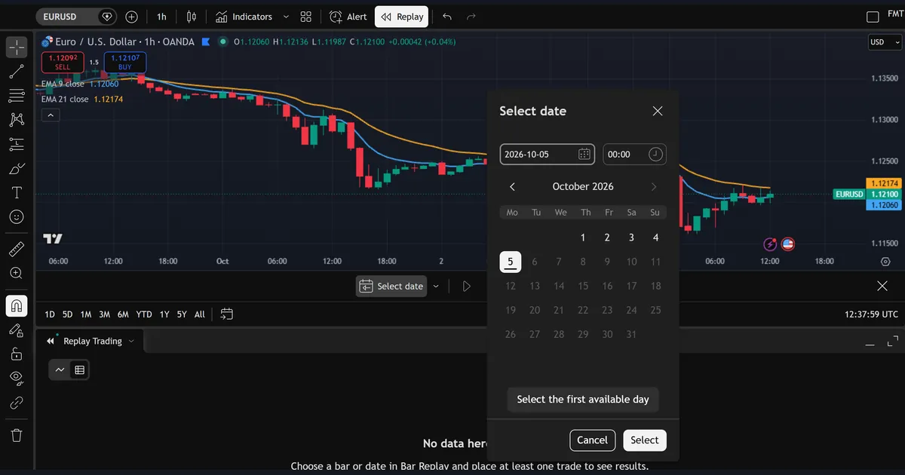Pick October 1 in the calendar
Image resolution: width=905 pixels, height=475 pixels.
click(x=583, y=237)
